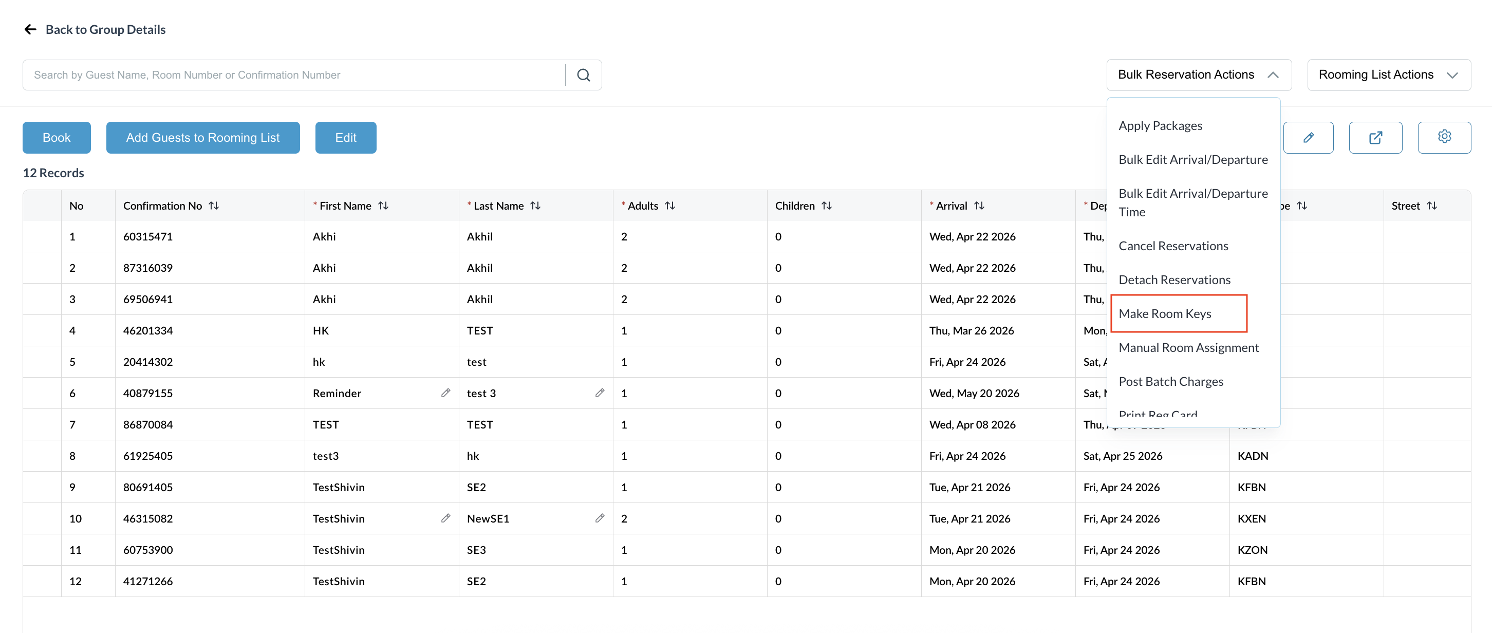
Task: Click confirmation number 80691405
Action: pyautogui.click(x=147, y=487)
